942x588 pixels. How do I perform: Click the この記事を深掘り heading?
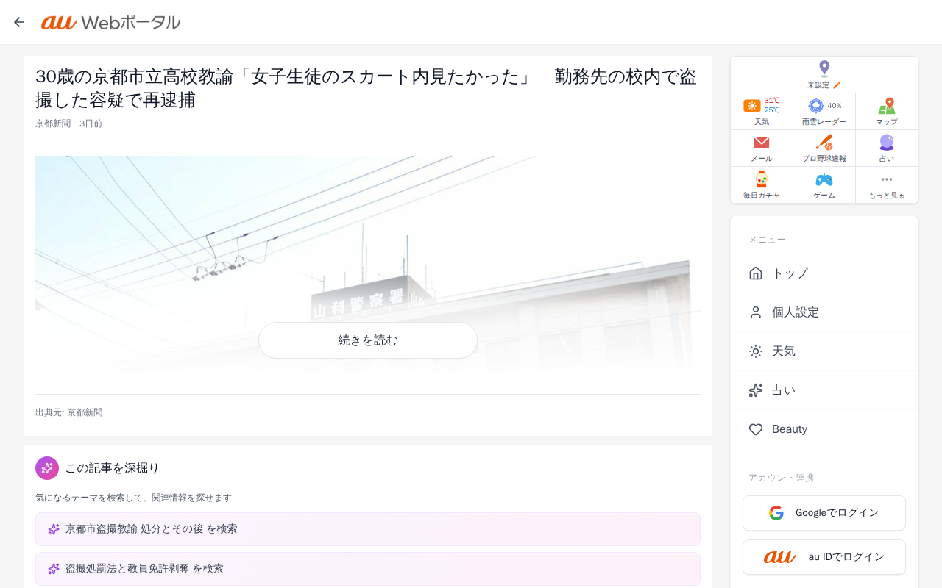pyautogui.click(x=112, y=468)
